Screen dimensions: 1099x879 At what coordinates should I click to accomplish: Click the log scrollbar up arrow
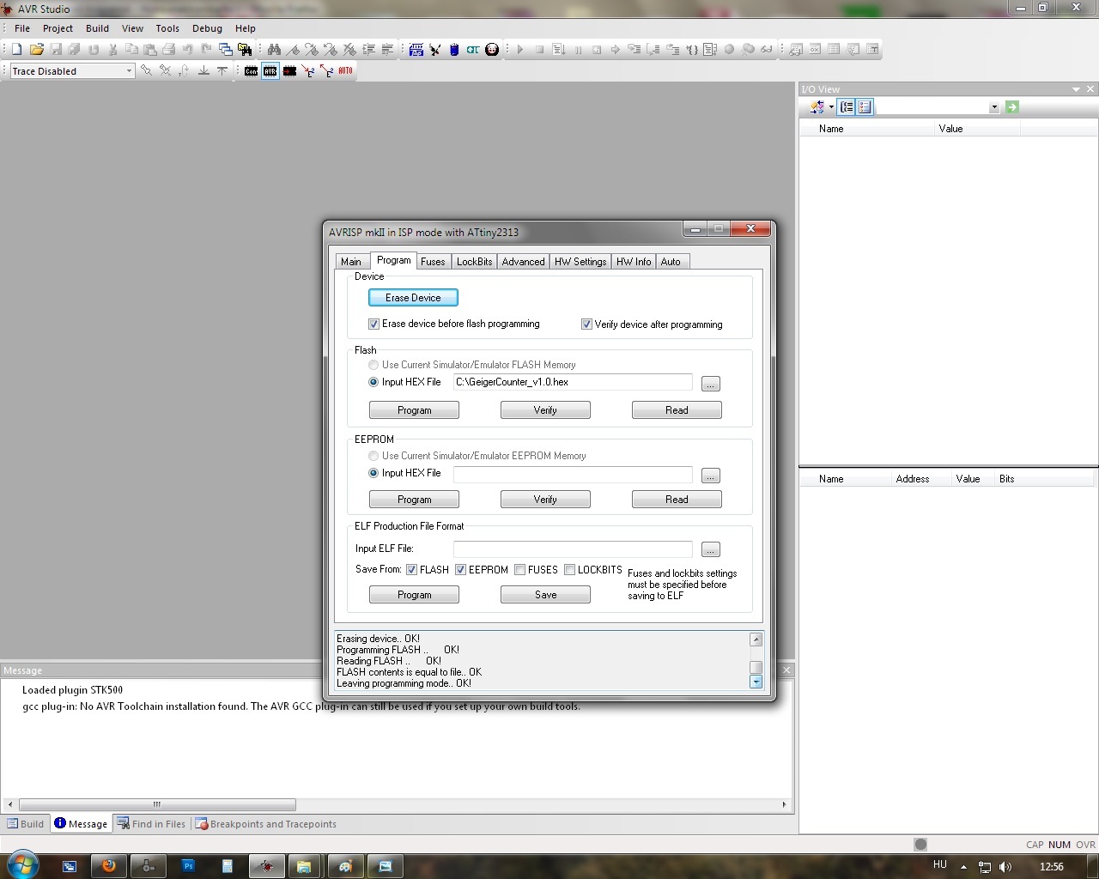point(756,640)
